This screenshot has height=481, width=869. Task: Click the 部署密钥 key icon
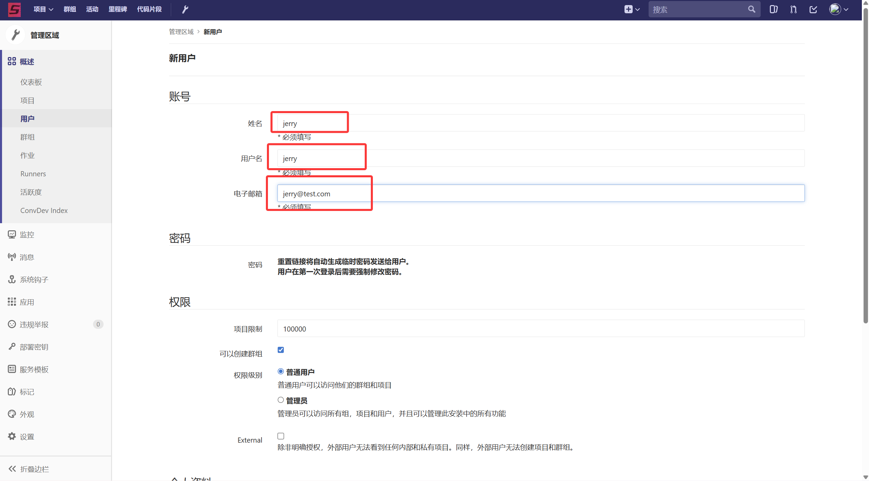[x=12, y=346]
